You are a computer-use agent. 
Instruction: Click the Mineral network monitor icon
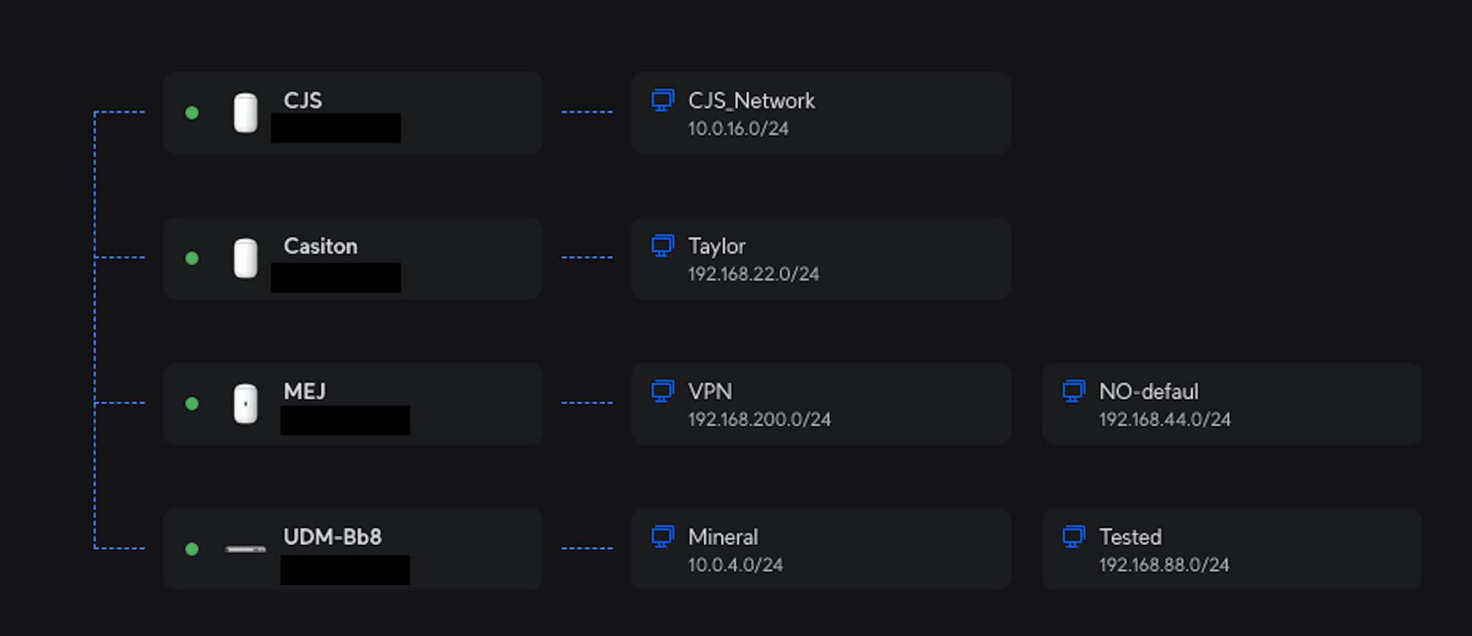point(662,537)
